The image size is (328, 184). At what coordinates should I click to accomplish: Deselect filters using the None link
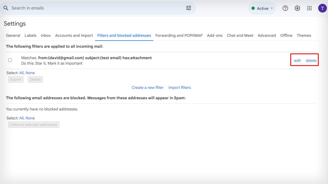pyautogui.click(x=30, y=73)
